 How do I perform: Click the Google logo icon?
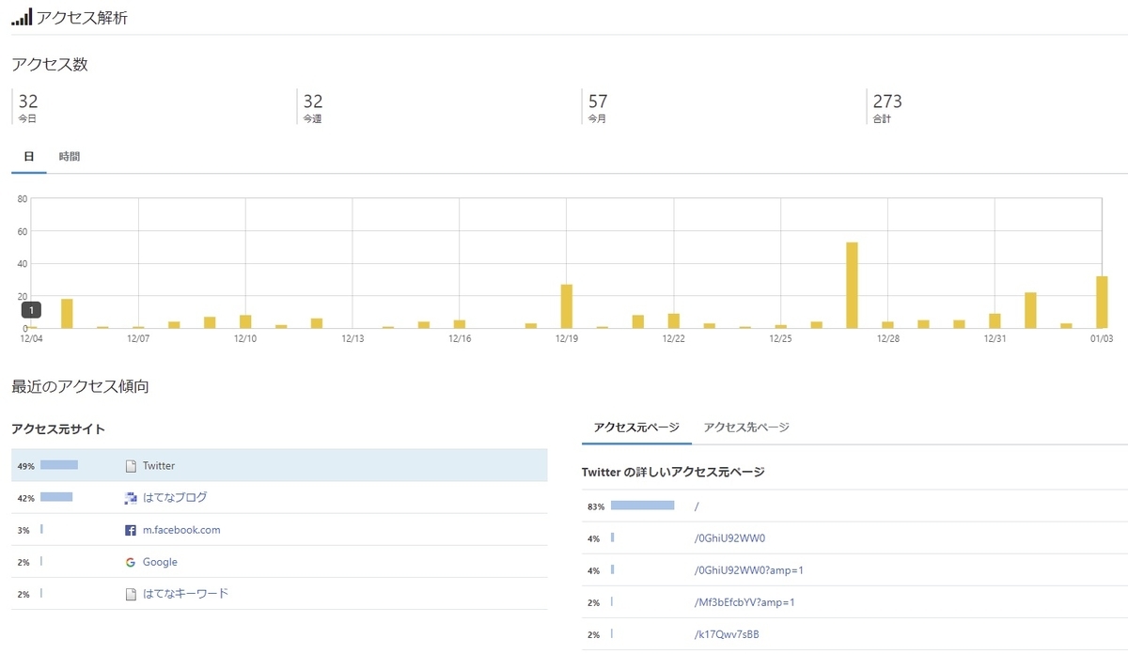pyautogui.click(x=131, y=562)
